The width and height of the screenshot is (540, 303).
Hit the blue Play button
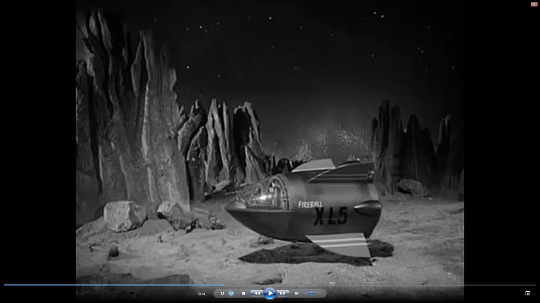[269, 293]
